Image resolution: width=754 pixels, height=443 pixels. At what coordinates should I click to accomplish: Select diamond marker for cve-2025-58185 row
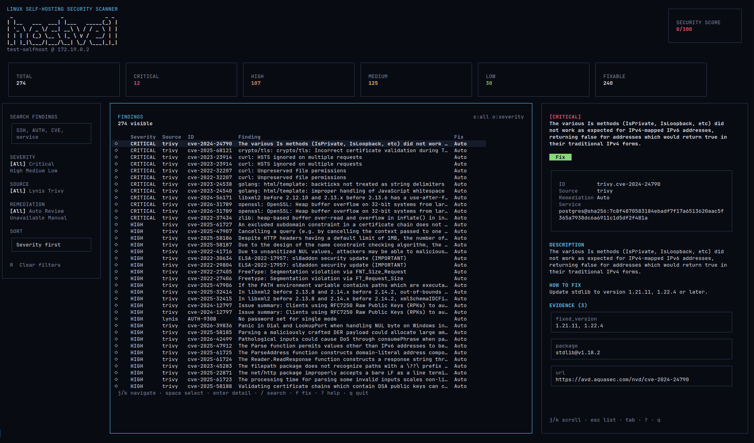(116, 332)
